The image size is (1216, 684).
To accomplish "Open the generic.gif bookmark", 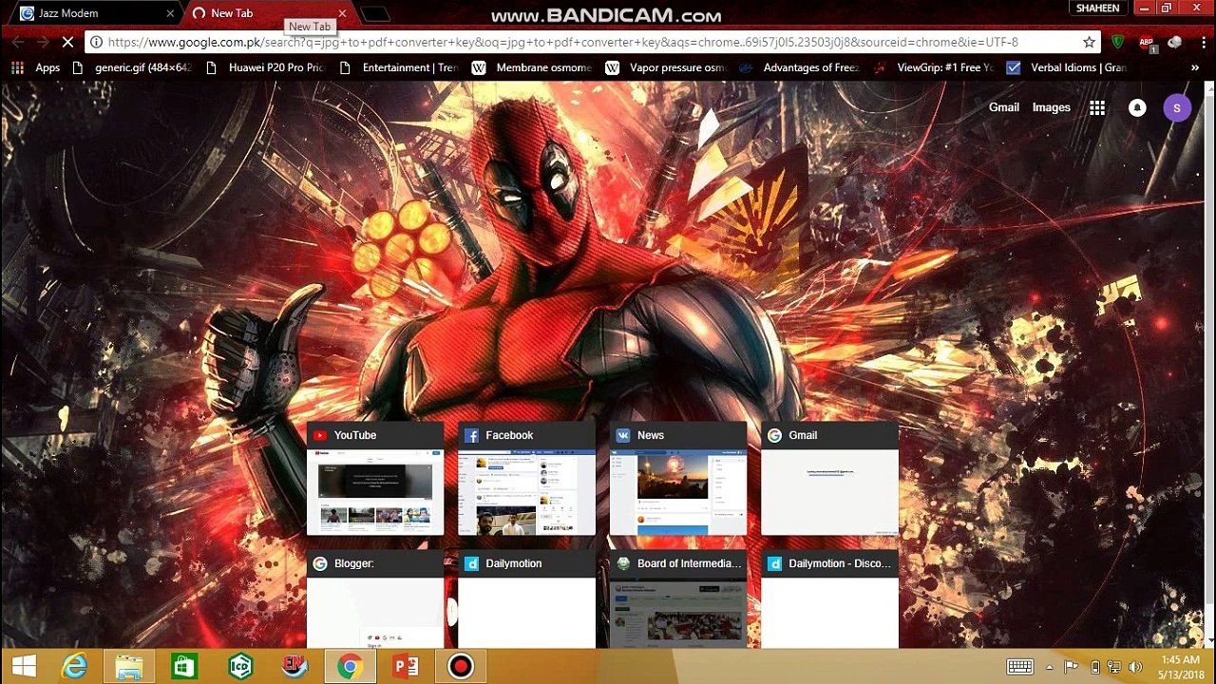I will (132, 67).
